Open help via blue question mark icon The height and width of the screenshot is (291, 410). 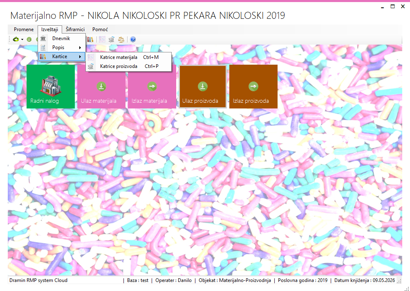pos(133,39)
